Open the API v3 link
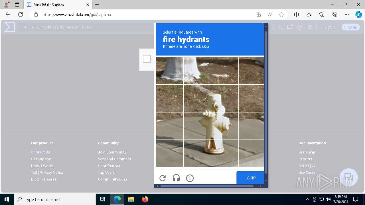The image size is (365, 205). click(x=304, y=166)
